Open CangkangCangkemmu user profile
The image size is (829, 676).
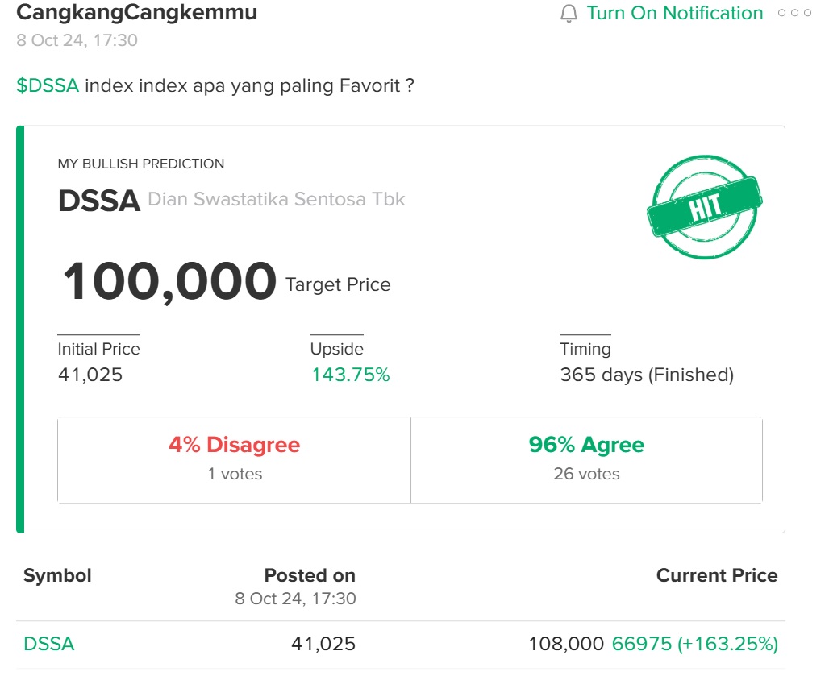point(137,13)
